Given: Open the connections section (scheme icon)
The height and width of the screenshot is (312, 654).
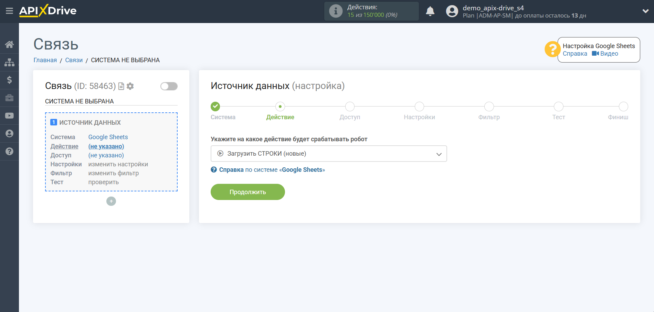Looking at the screenshot, I should point(9,62).
